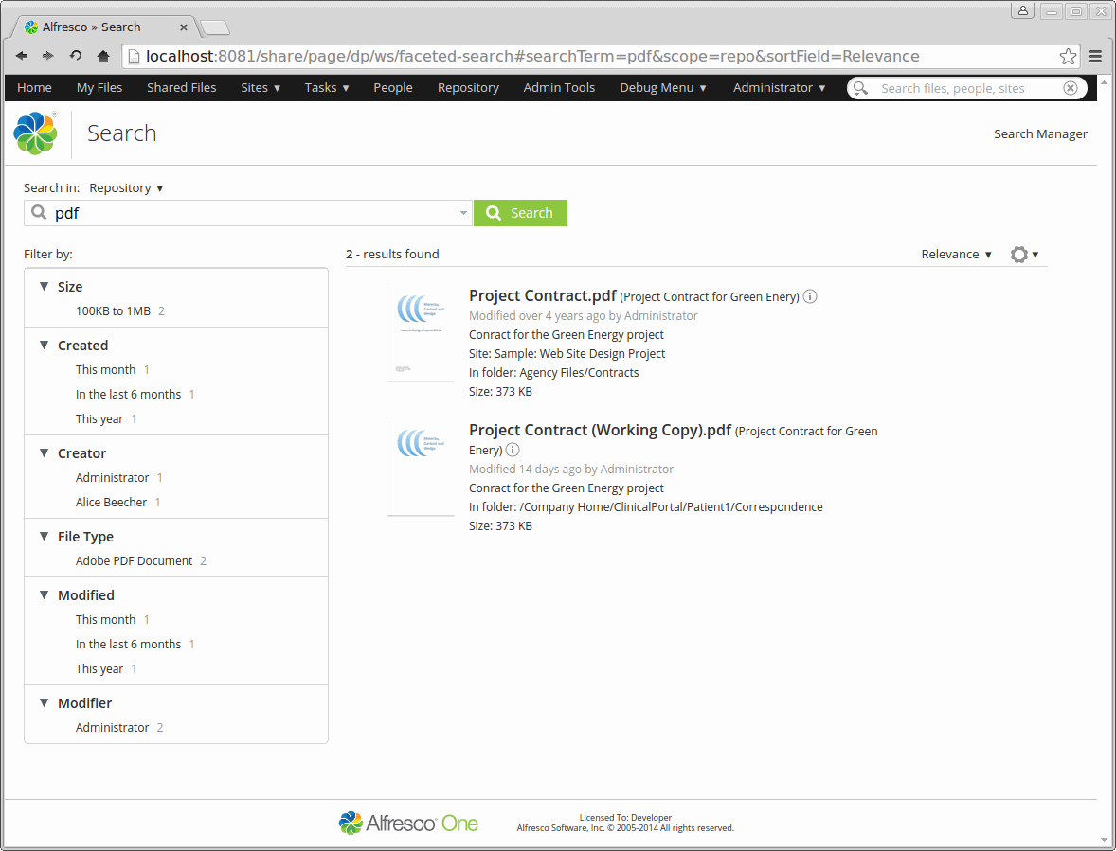The height and width of the screenshot is (851, 1116).
Task: Go to Home in the navigation bar
Action: 34,87
